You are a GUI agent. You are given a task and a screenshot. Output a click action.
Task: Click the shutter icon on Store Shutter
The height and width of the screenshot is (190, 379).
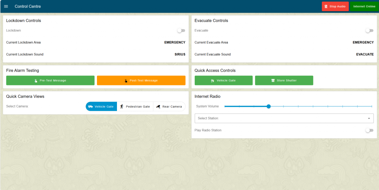point(273,81)
